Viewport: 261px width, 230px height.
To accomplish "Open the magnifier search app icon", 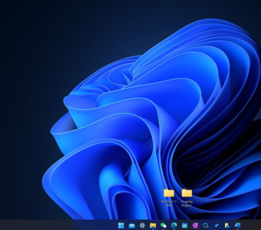I will point(206,225).
